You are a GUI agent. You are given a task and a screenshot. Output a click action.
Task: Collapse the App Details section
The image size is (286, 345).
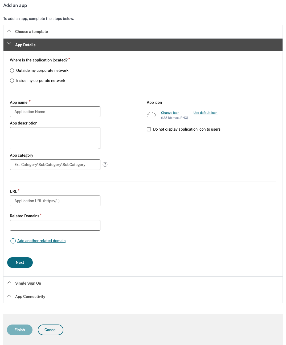25,45
